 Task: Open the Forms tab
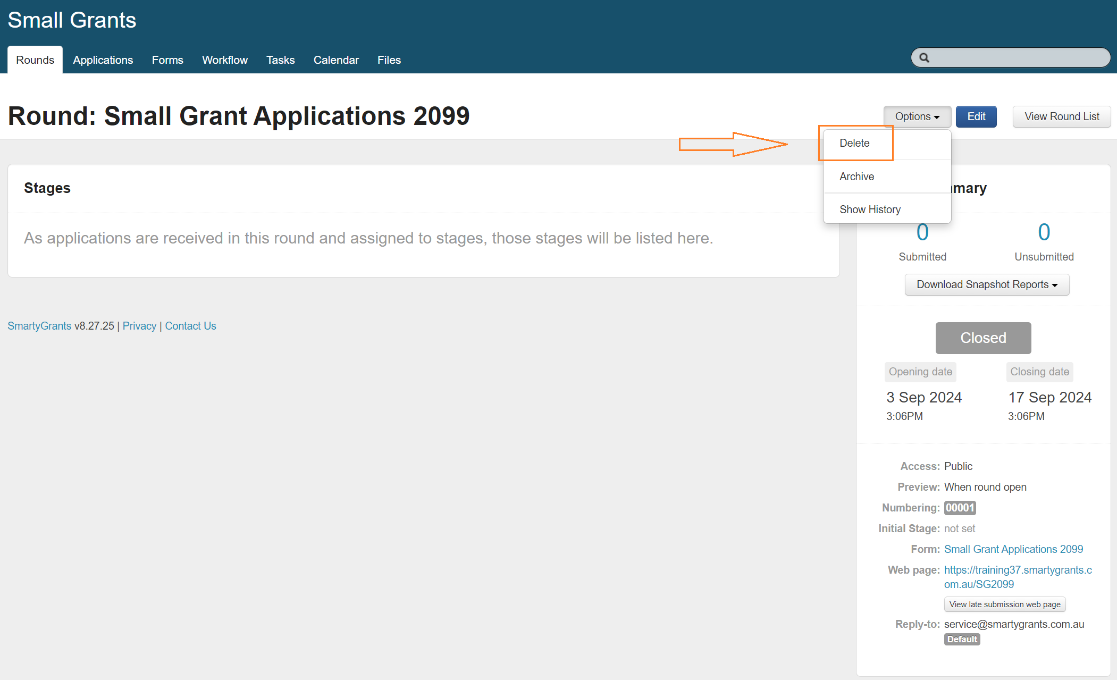(167, 60)
